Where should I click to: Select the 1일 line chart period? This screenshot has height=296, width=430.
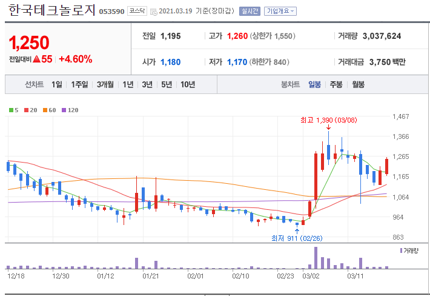[57, 84]
